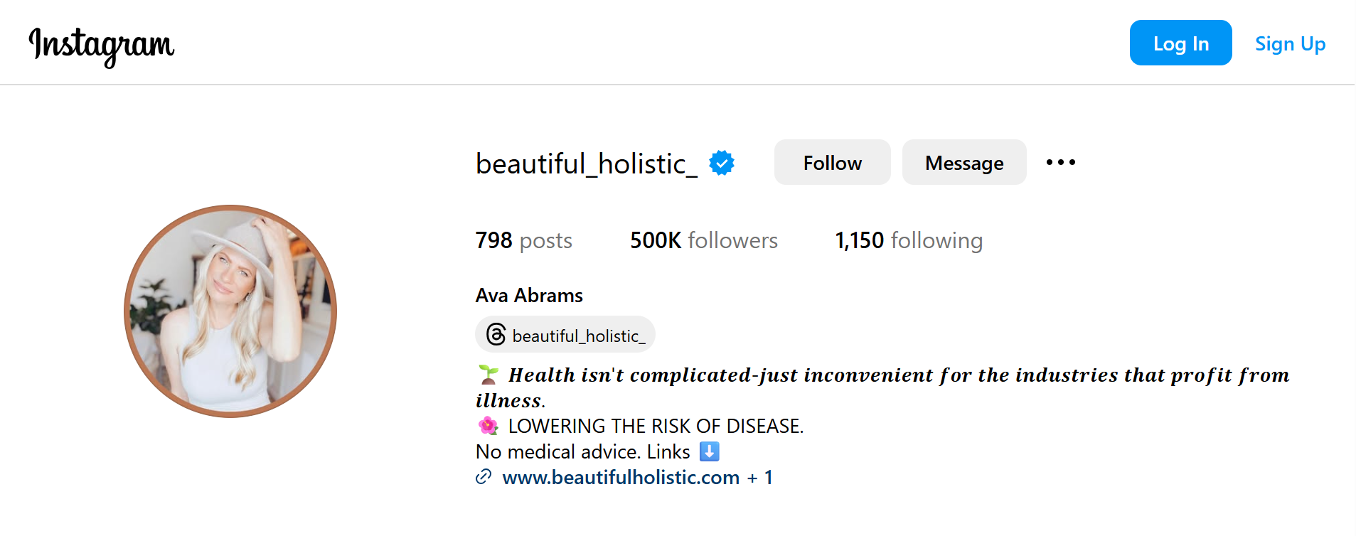
Task: Open the Sign Up link
Action: click(x=1290, y=44)
